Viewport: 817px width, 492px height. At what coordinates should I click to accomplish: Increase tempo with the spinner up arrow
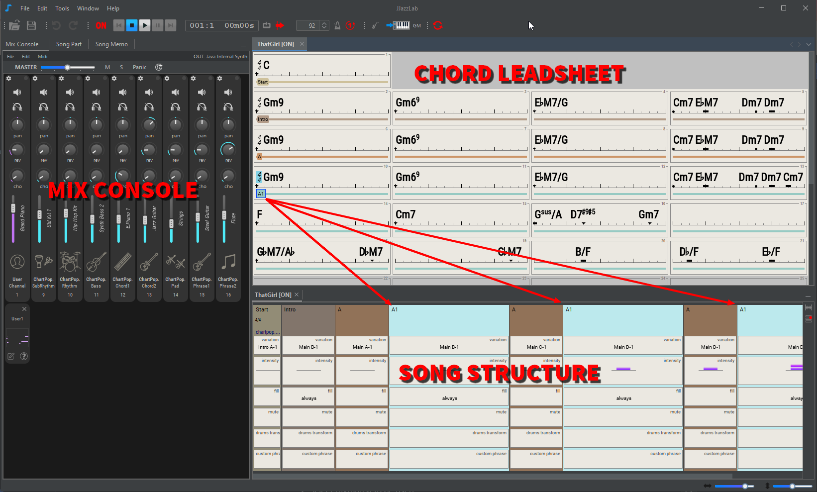tap(324, 23)
